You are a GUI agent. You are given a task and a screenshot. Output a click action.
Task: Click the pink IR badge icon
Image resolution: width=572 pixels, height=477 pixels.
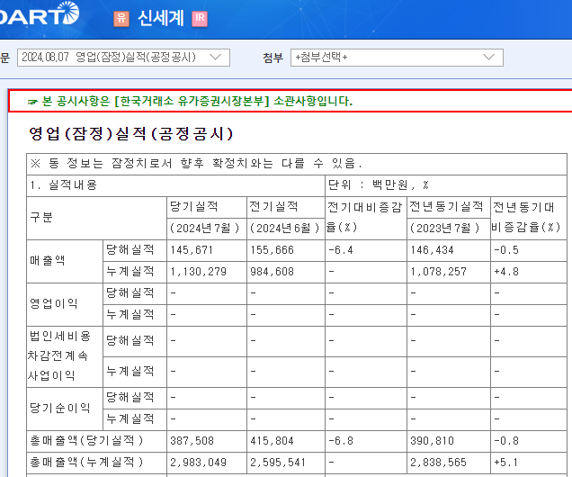click(x=200, y=19)
